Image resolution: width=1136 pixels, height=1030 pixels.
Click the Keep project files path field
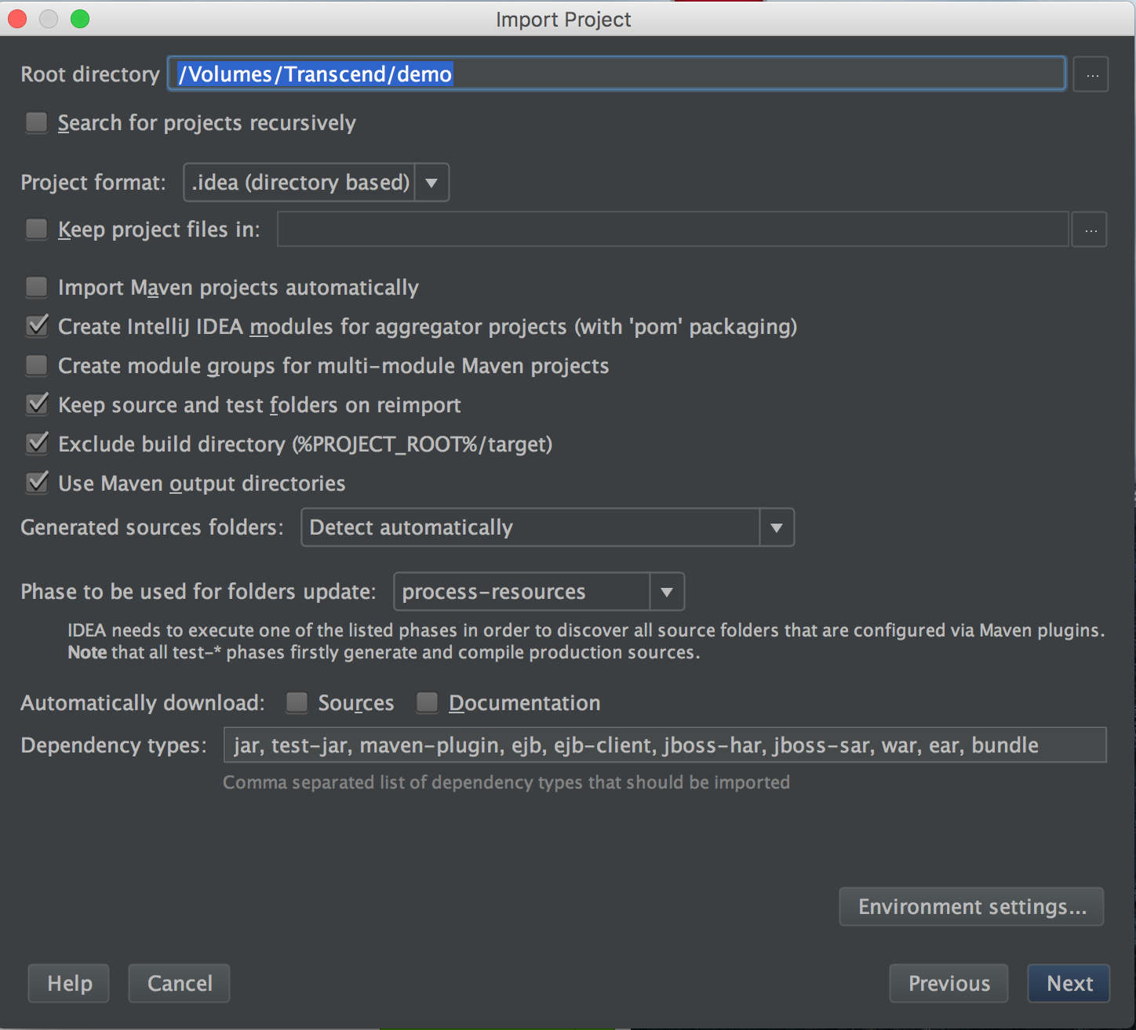[x=673, y=230]
